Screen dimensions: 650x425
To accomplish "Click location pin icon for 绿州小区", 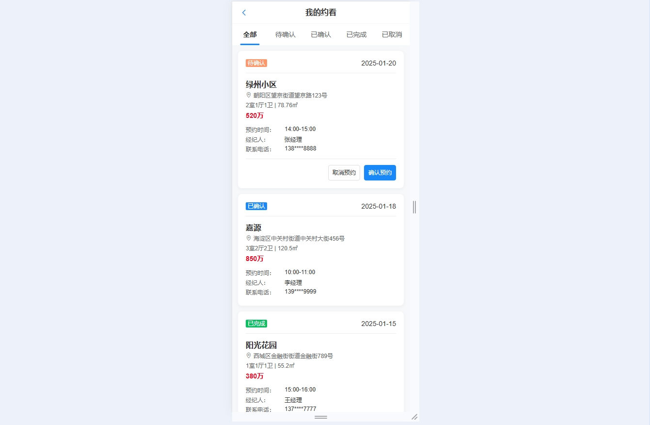I will [249, 95].
